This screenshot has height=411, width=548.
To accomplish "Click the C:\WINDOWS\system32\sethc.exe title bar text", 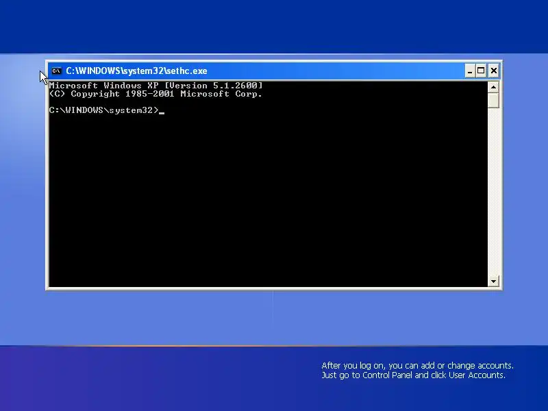I will pos(136,71).
